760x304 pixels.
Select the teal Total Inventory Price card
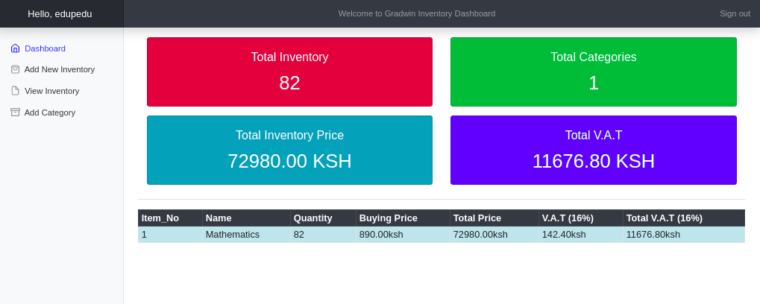click(289, 150)
